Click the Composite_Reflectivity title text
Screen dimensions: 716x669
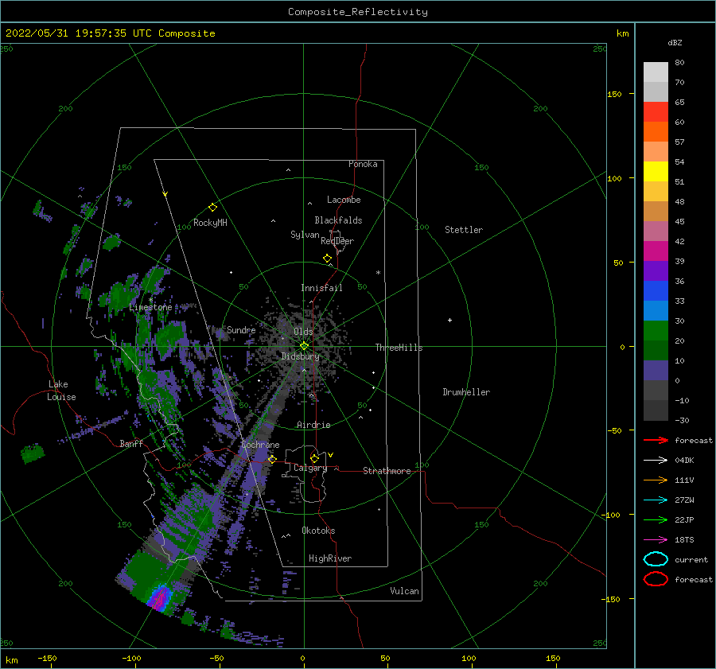[x=358, y=12]
